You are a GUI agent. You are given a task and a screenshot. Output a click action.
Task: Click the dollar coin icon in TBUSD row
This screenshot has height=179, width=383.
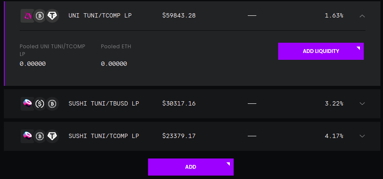pyautogui.click(x=39, y=104)
